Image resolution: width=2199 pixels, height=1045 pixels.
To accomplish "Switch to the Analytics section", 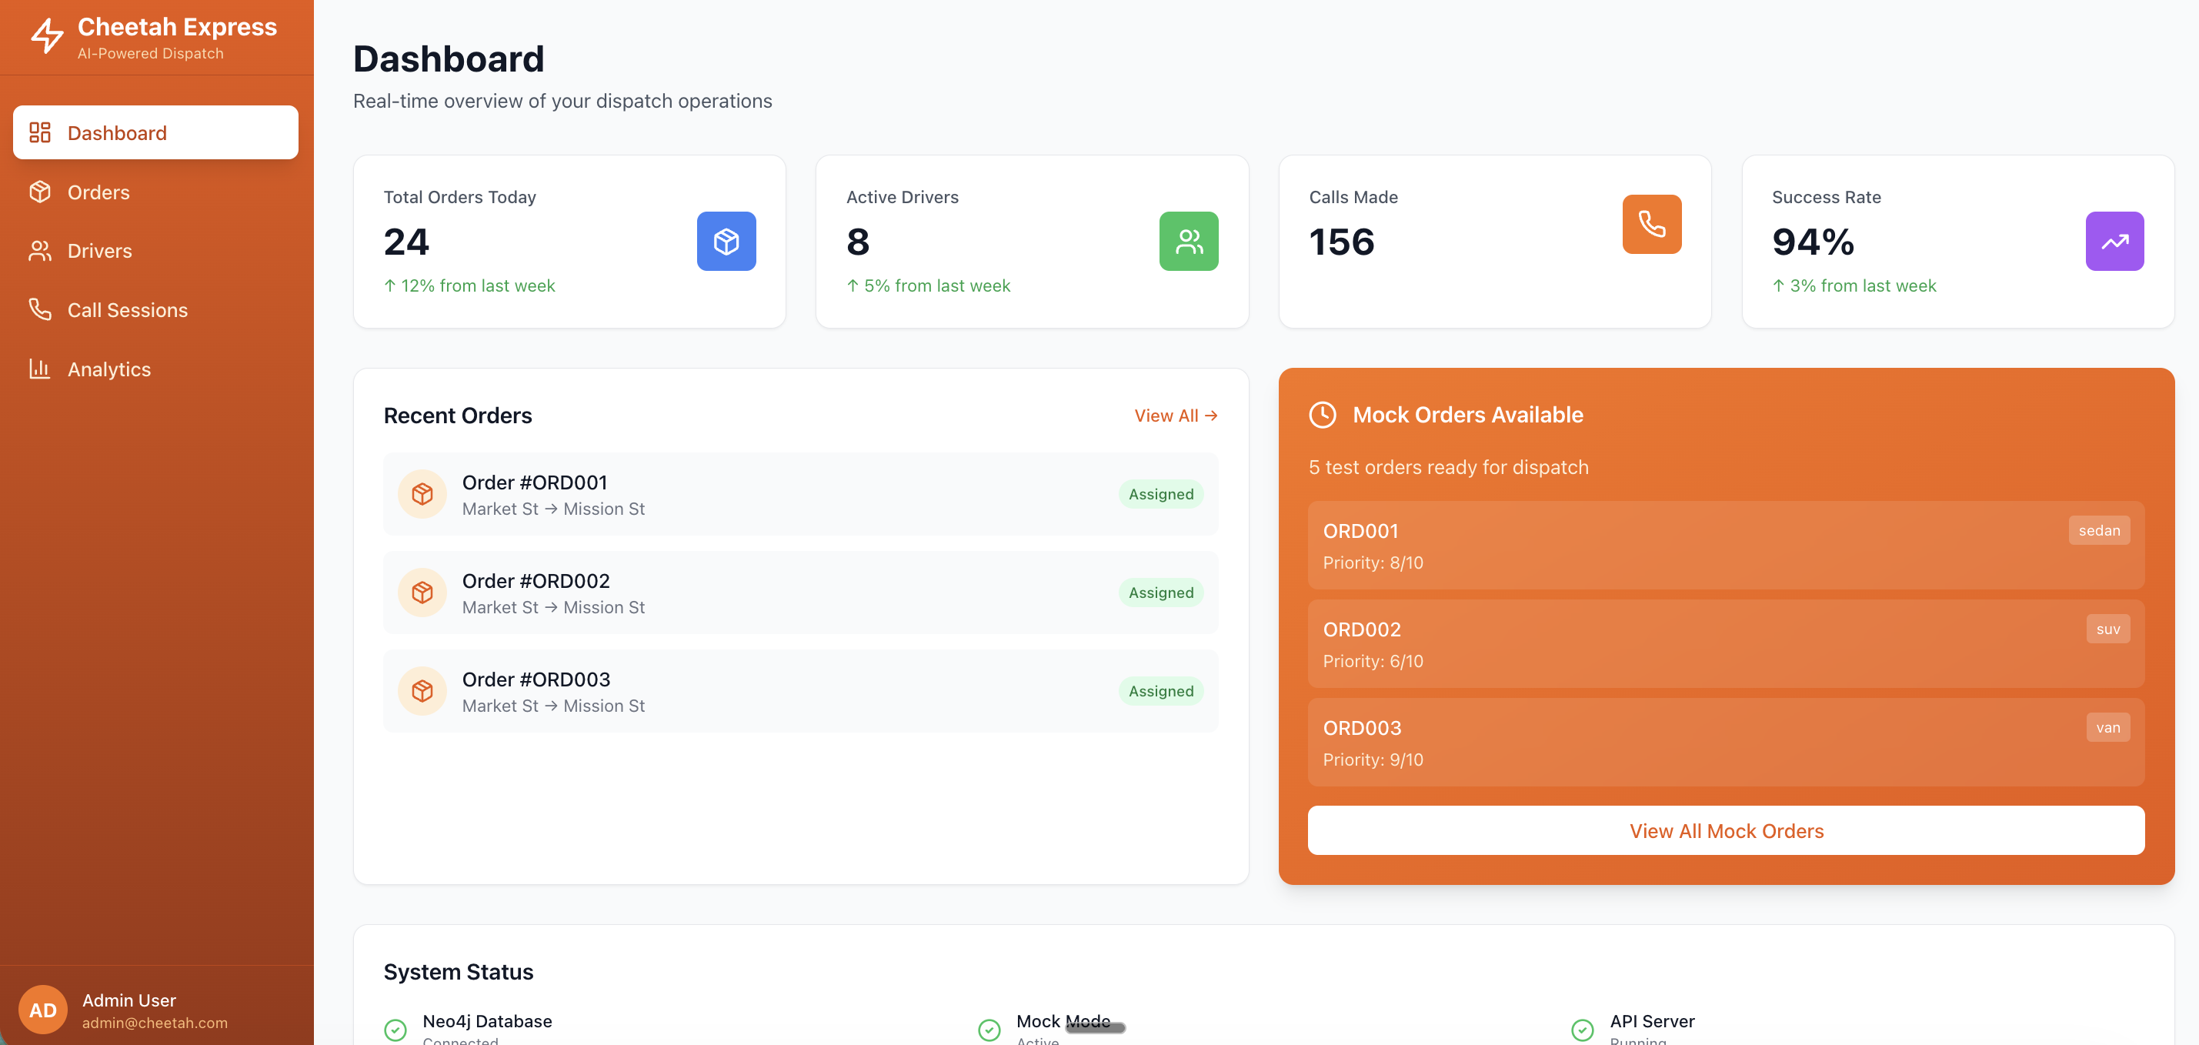I will click(x=108, y=369).
